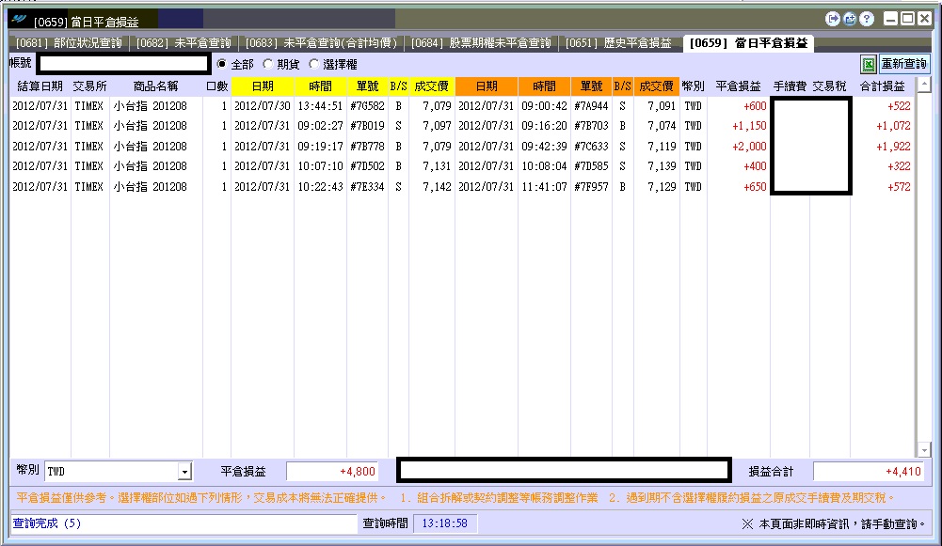Click the +2,000 profit value
The image size is (942, 546).
tap(749, 147)
